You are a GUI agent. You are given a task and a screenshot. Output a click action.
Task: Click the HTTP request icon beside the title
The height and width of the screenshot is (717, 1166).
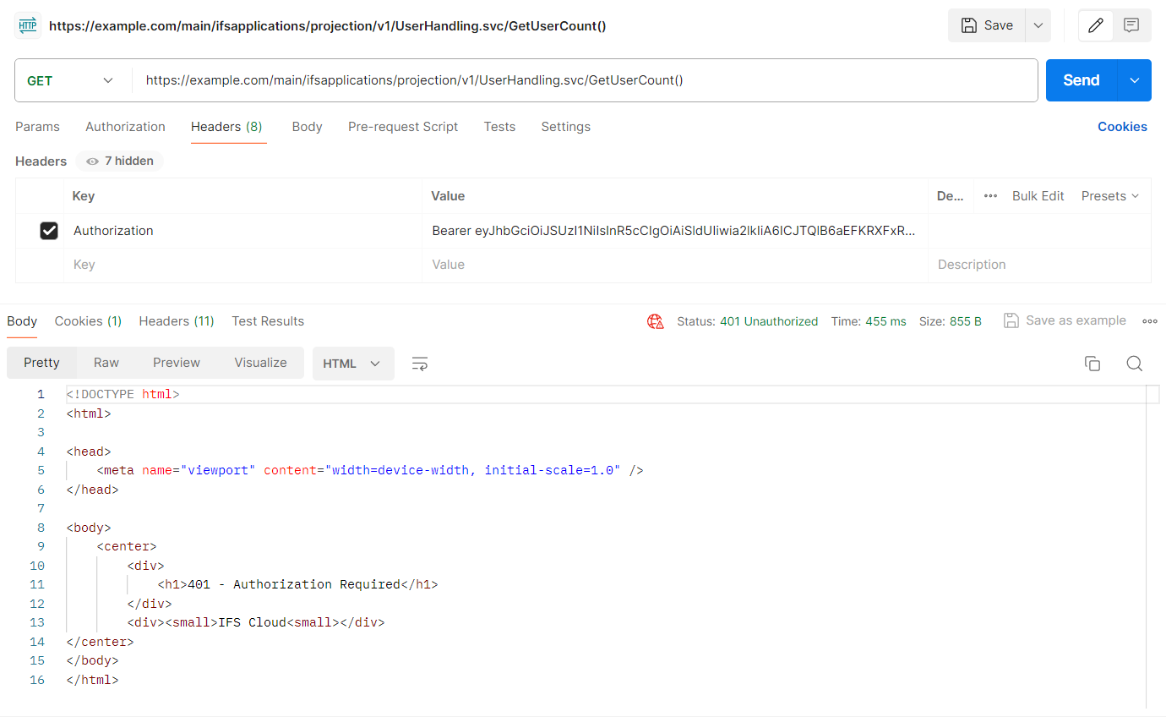(x=28, y=25)
